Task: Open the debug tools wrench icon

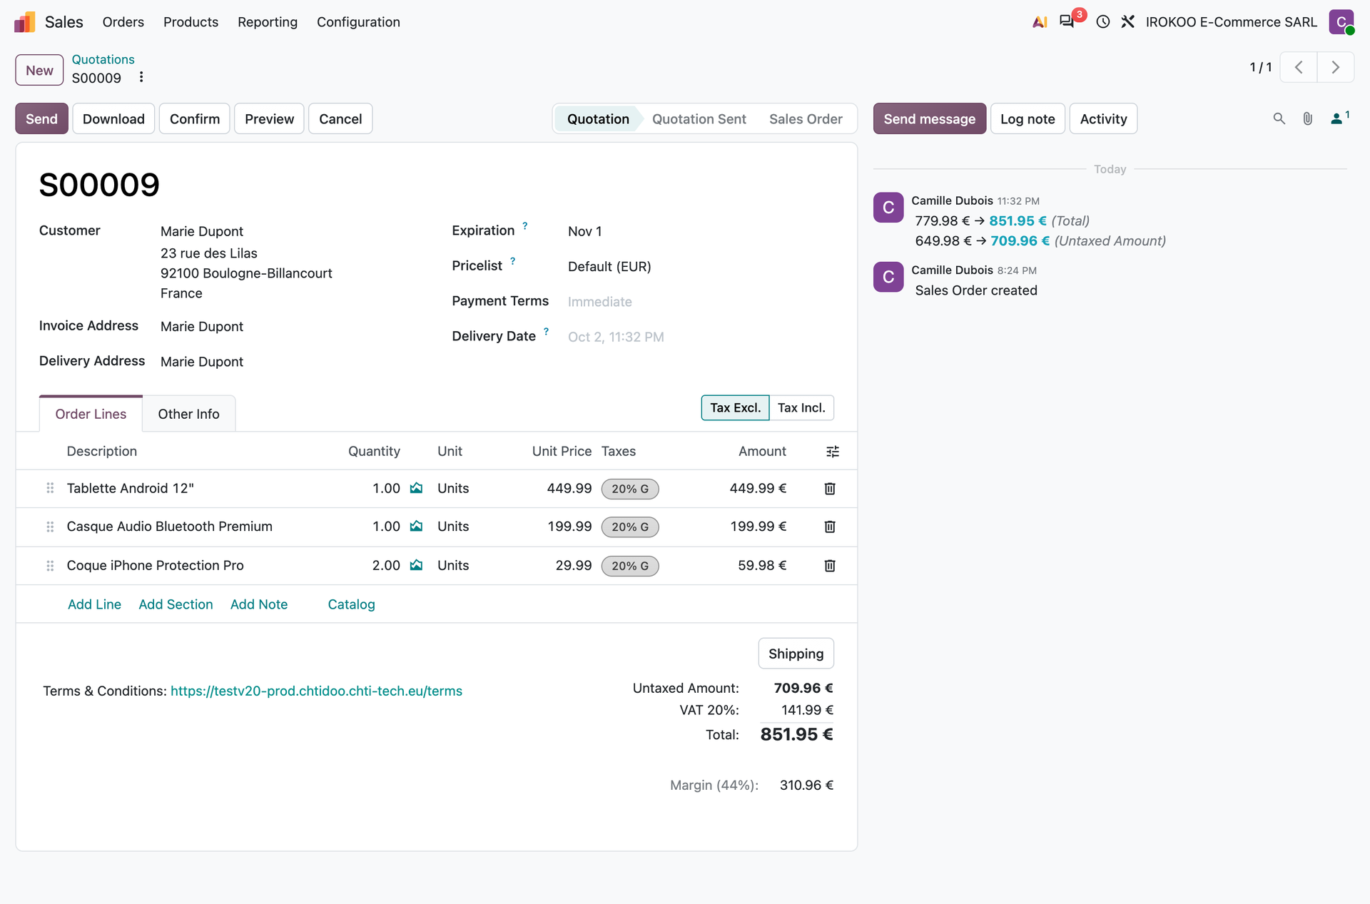Action: [x=1128, y=22]
